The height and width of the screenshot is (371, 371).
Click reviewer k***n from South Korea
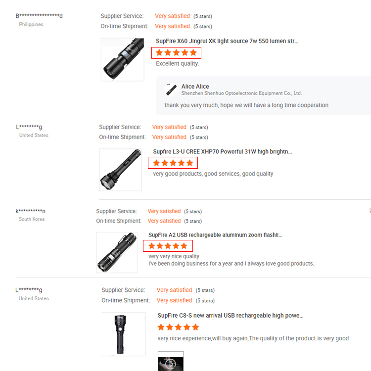pos(30,211)
